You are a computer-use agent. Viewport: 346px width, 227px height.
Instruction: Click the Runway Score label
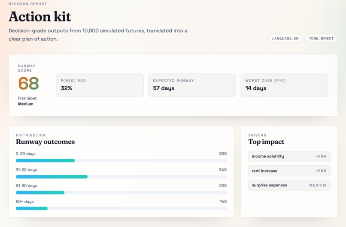coord(27,68)
